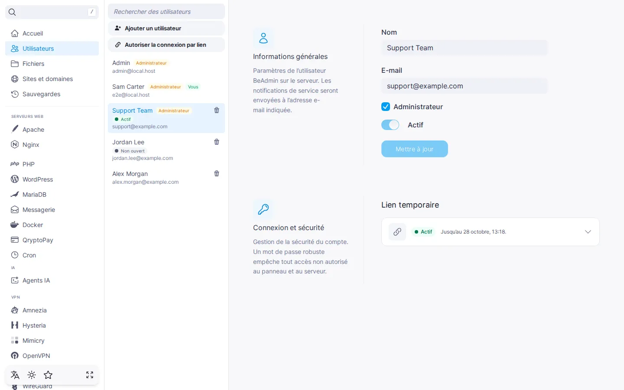Switch theme with the sun icon

click(x=32, y=375)
